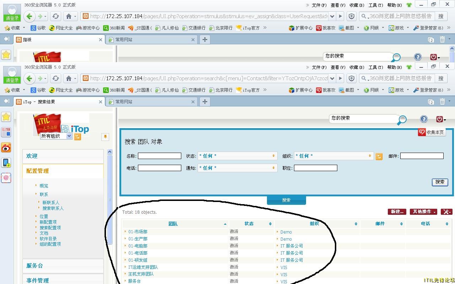Sort results by 团队 column header
The image size is (455, 284).
point(173,224)
